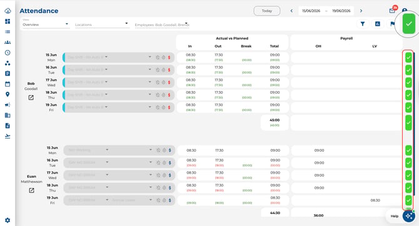Image resolution: width=419 pixels, height=226 pixels.
Task: Open the clock sidebar icon
Action: point(8,52)
